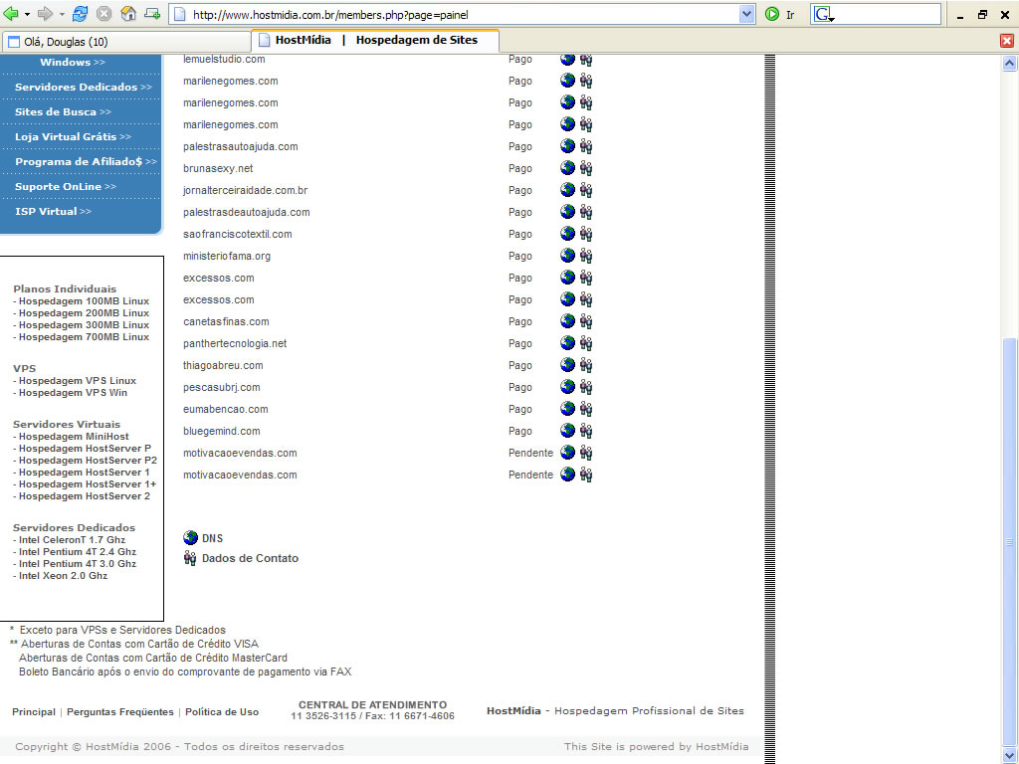This screenshot has height=764, width=1019.
Task: Select the HostMídia Hospedagem de Sites tab
Action: coord(375,40)
